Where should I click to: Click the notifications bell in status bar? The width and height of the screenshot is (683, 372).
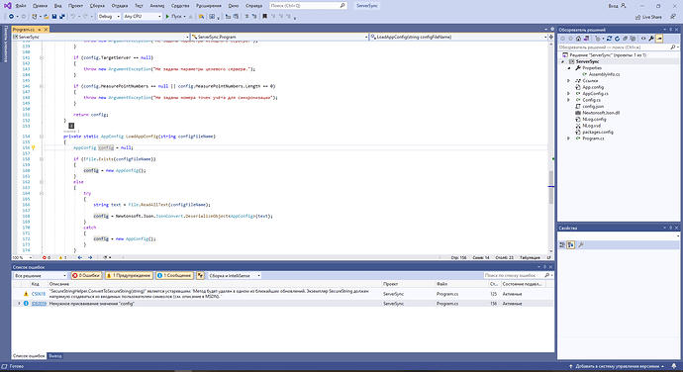pos(674,366)
